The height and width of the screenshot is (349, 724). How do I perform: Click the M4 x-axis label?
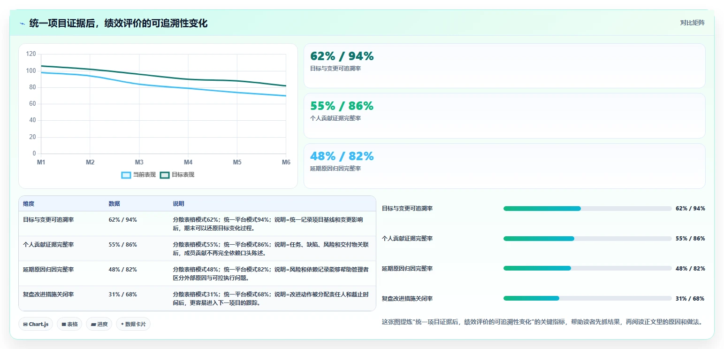188,163
